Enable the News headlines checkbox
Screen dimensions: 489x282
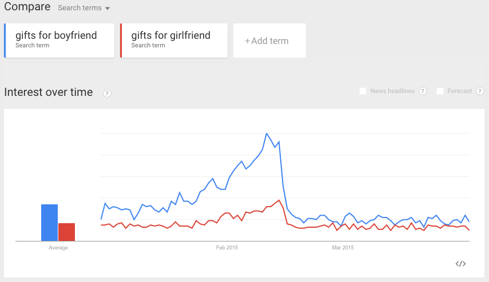coord(363,91)
